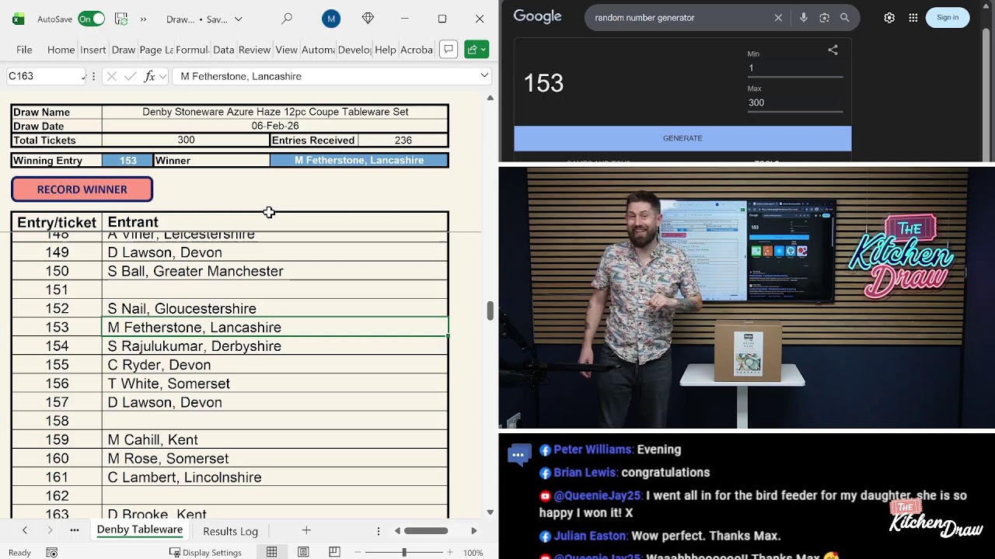Click the sheet scroll down arrow

(490, 512)
